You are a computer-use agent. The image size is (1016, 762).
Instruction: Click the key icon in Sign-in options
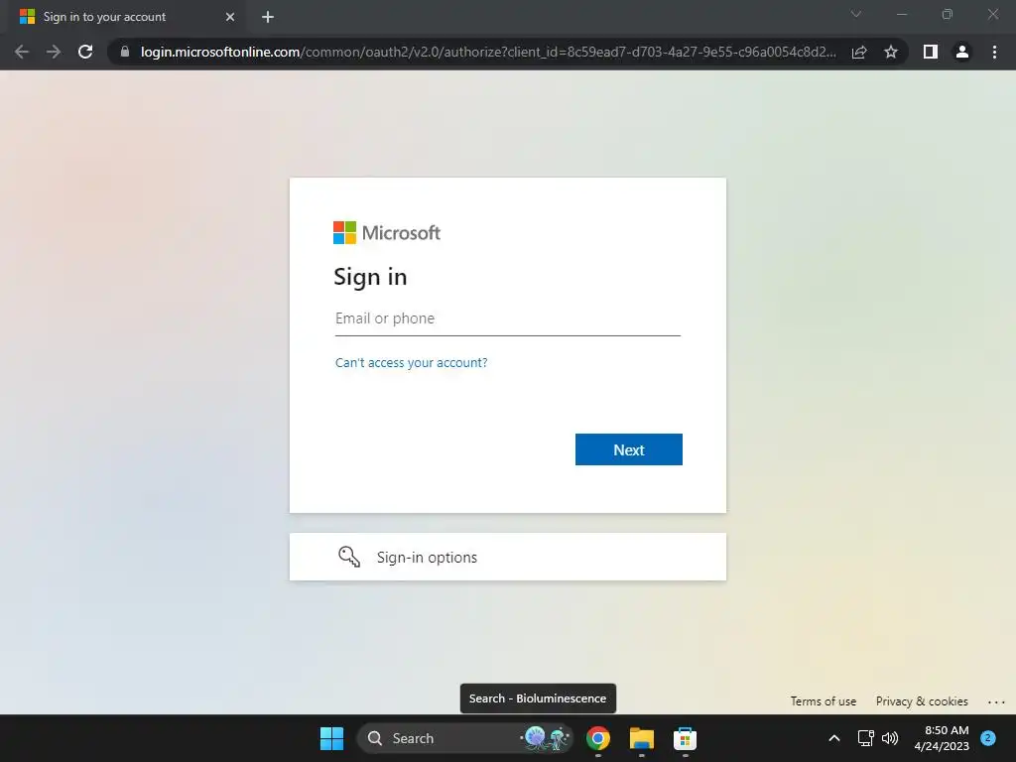pyautogui.click(x=349, y=557)
